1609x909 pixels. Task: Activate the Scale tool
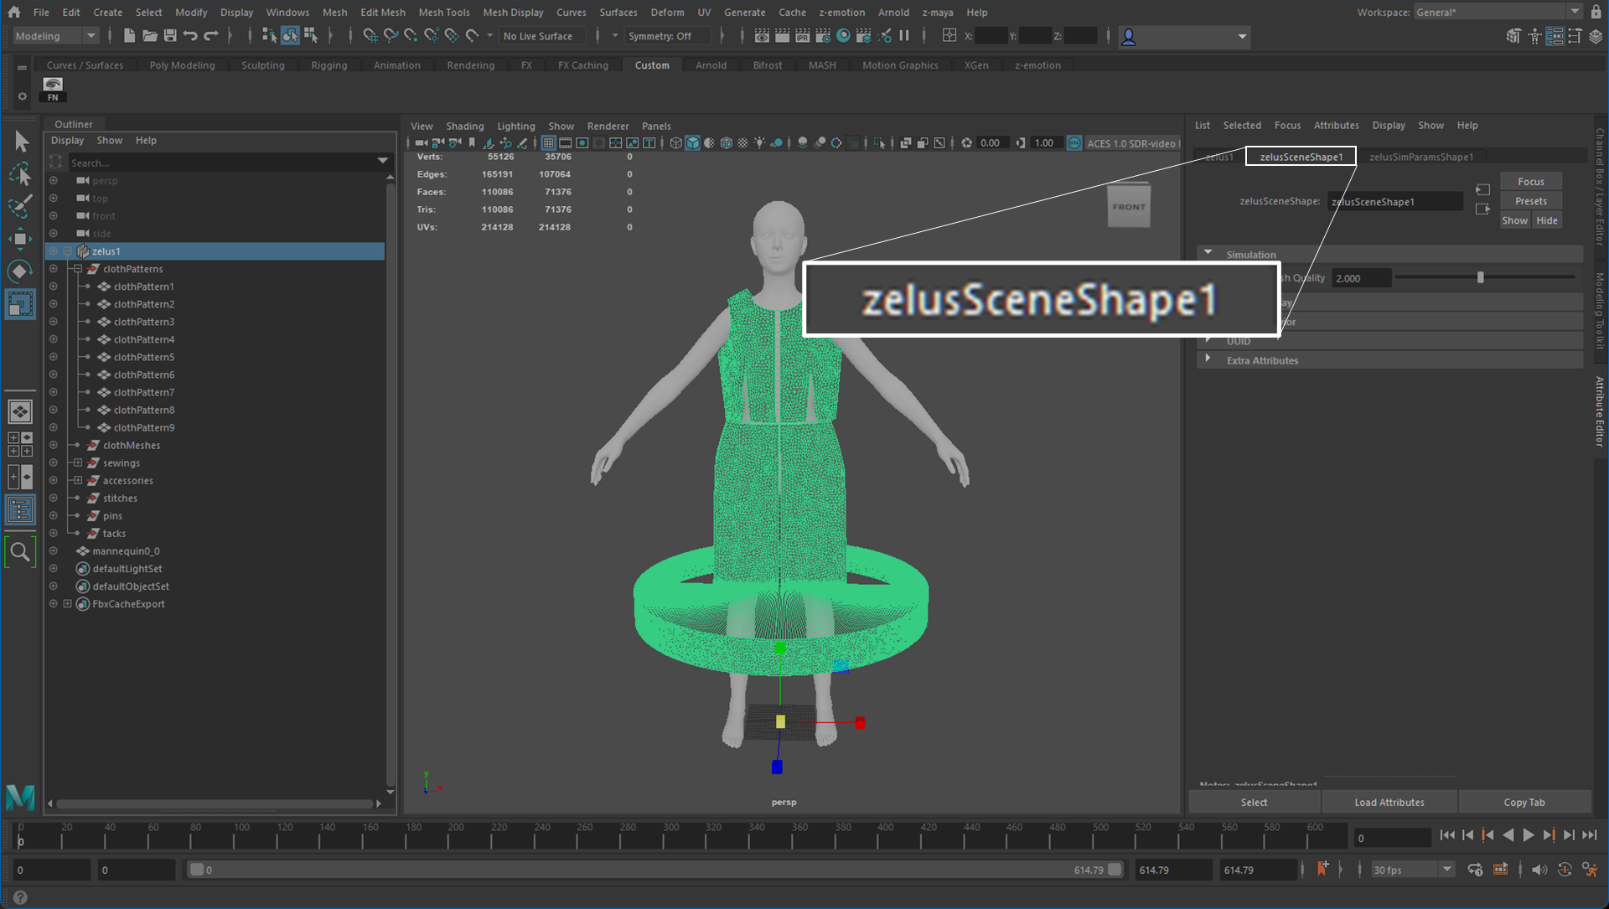coord(21,304)
